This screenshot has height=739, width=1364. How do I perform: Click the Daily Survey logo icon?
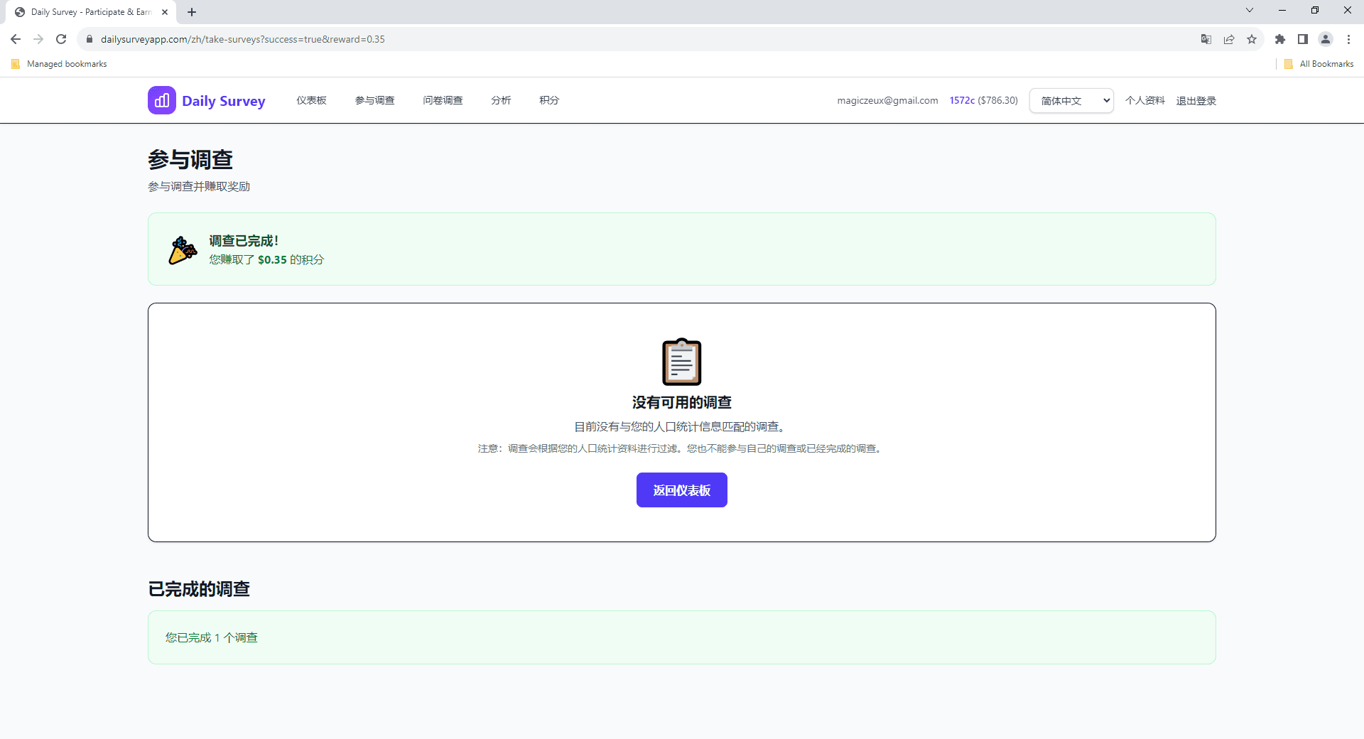[x=161, y=100]
